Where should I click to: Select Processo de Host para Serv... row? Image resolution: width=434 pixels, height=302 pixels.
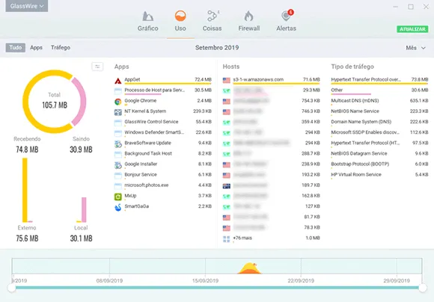163,91
